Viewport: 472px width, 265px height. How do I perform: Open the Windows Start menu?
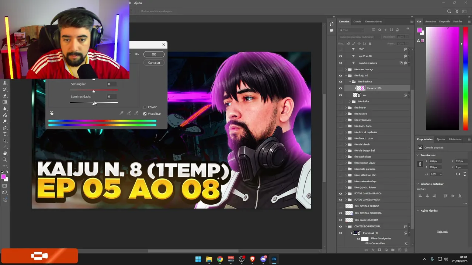pyautogui.click(x=198, y=259)
